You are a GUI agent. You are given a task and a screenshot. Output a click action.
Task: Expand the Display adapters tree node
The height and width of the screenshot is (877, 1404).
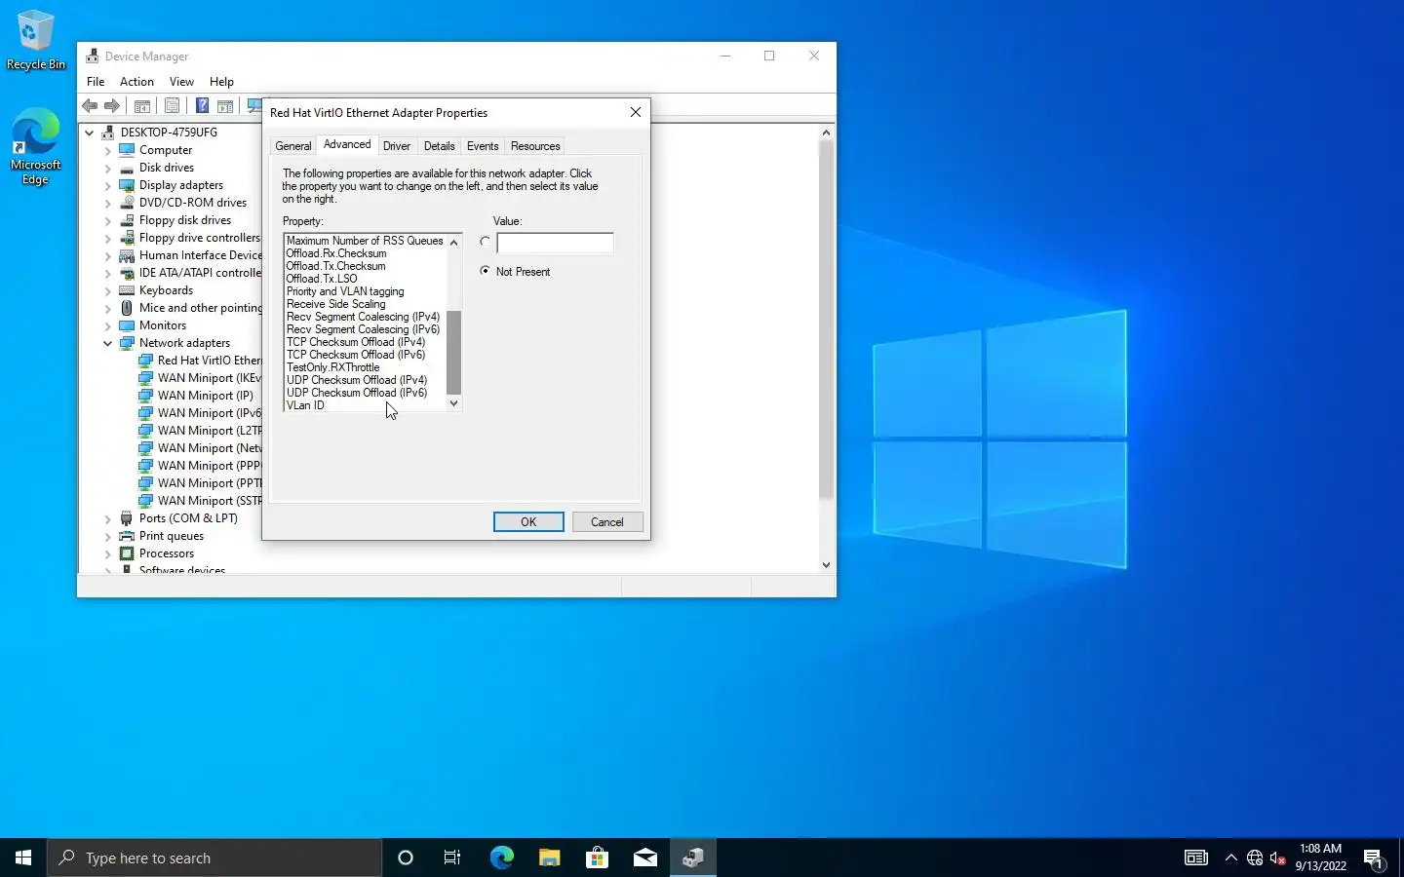tap(108, 186)
